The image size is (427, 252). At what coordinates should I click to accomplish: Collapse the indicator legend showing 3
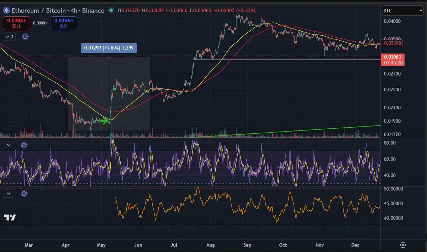[9, 37]
